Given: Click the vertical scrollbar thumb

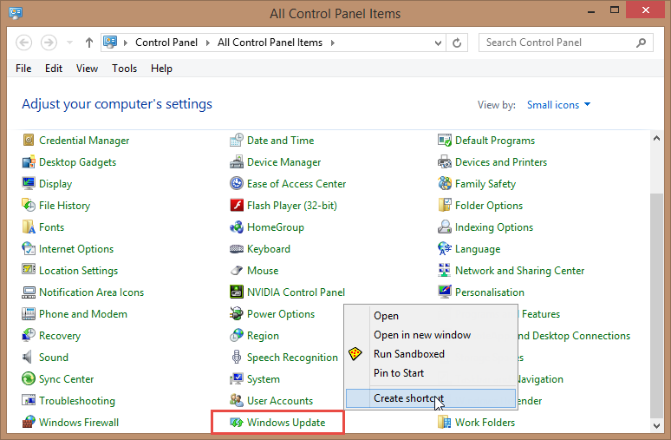Looking at the screenshot, I should click(656, 305).
